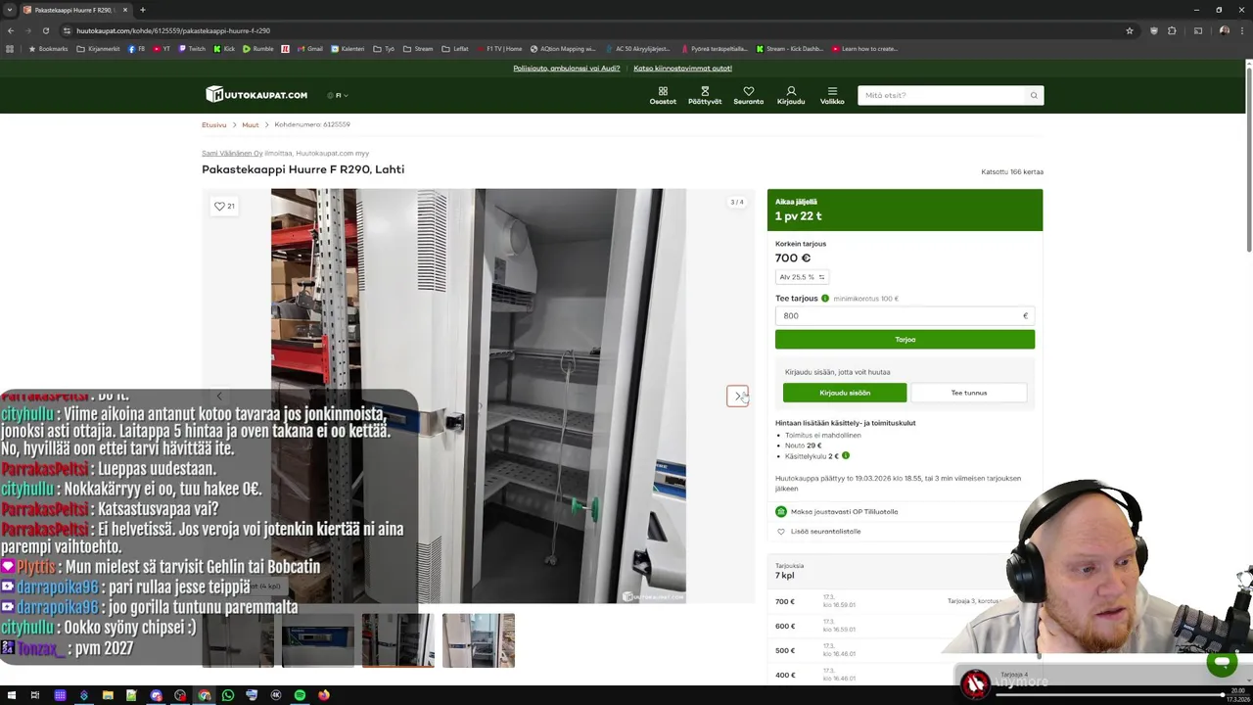Open the chat bubble widget

coord(1222,663)
